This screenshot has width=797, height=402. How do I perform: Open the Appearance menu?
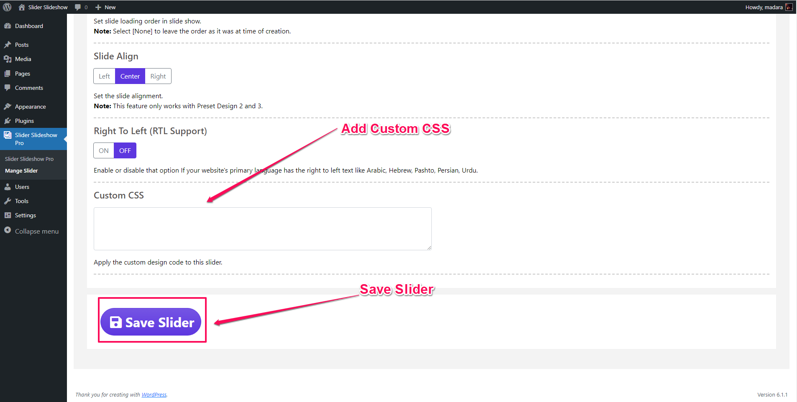click(33, 107)
